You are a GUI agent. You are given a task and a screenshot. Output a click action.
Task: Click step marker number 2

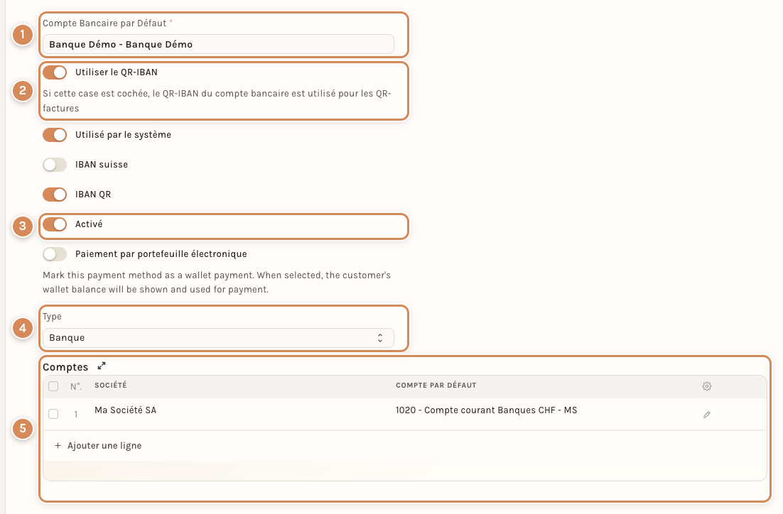[x=23, y=91]
